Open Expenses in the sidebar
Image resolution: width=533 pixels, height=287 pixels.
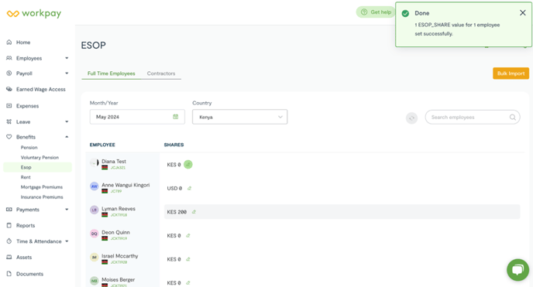tap(28, 106)
